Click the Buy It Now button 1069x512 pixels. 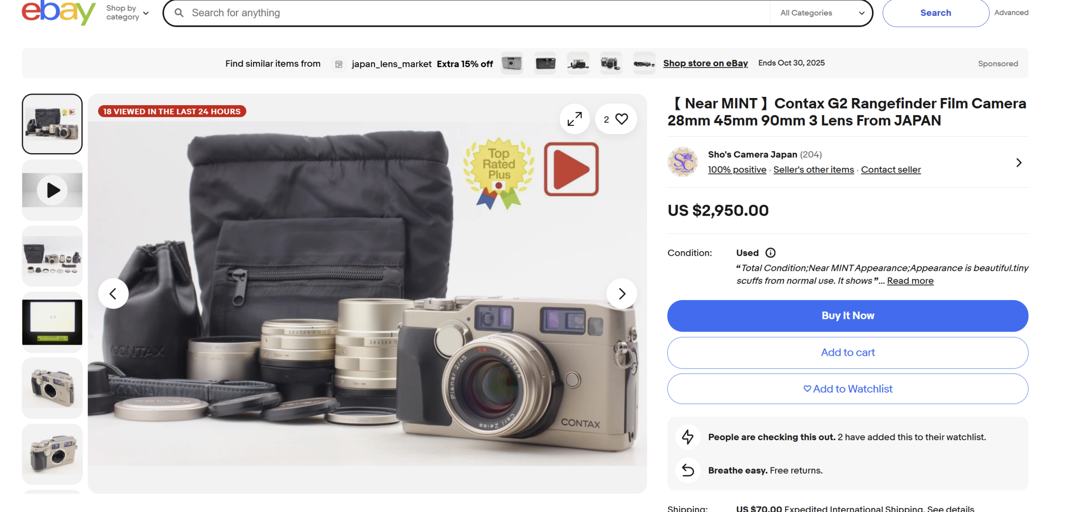click(x=847, y=316)
